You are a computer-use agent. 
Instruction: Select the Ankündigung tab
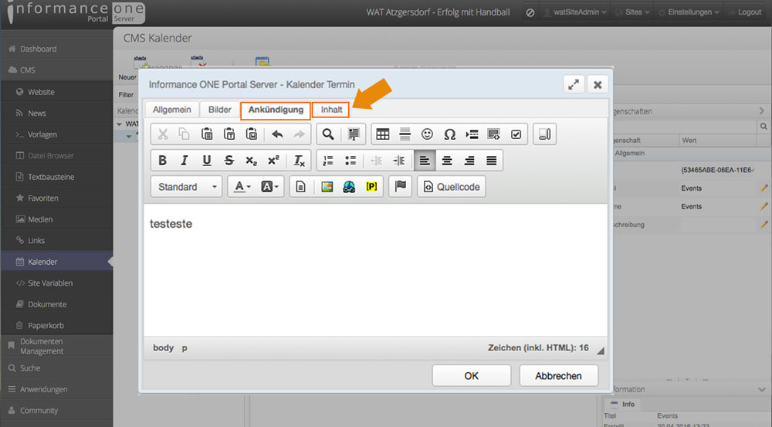276,110
